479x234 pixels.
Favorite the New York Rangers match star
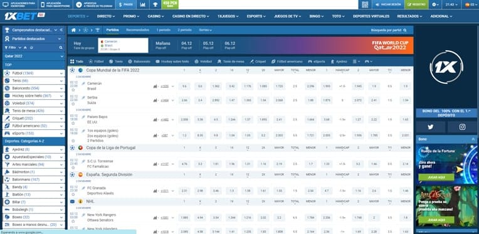pos(73,221)
